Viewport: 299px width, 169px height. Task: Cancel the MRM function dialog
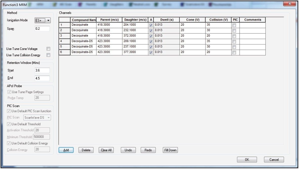pyautogui.click(x=274, y=160)
